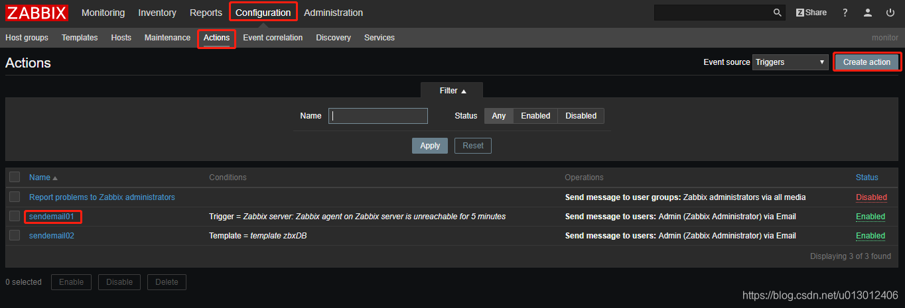The height and width of the screenshot is (308, 905).
Task: Open the Monitoring menu
Action: pos(103,13)
